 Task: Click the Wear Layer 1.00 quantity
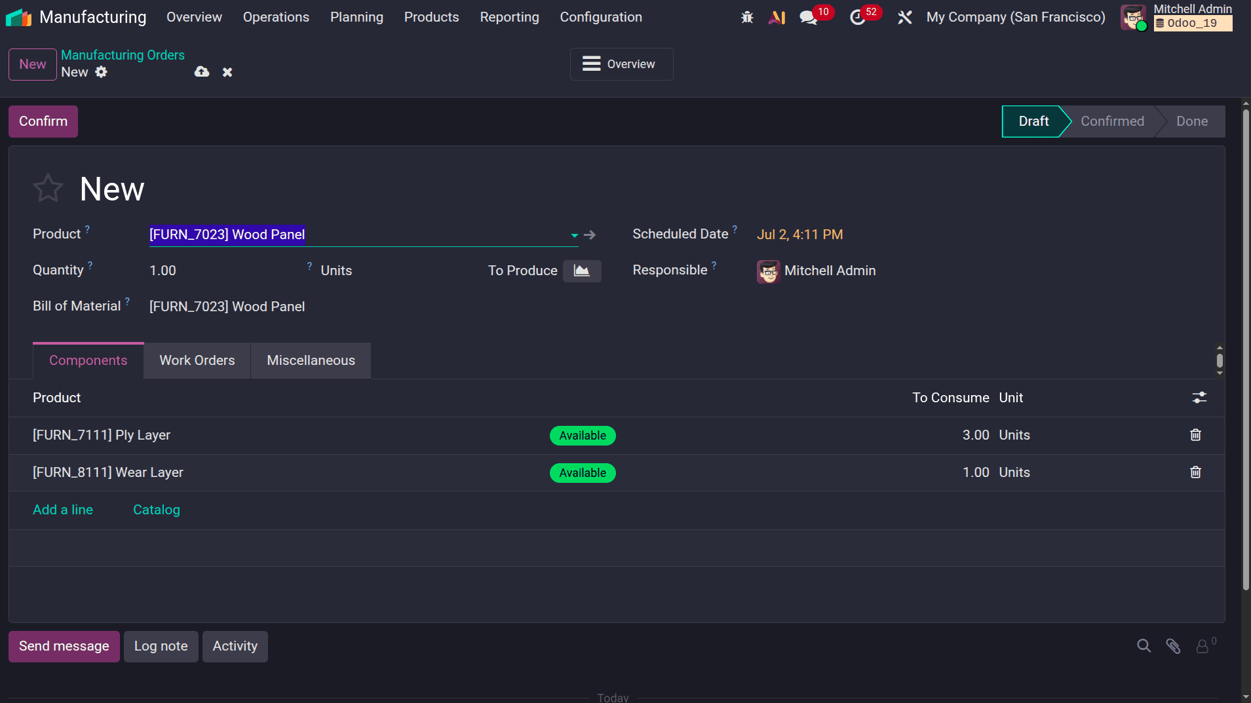coord(975,472)
